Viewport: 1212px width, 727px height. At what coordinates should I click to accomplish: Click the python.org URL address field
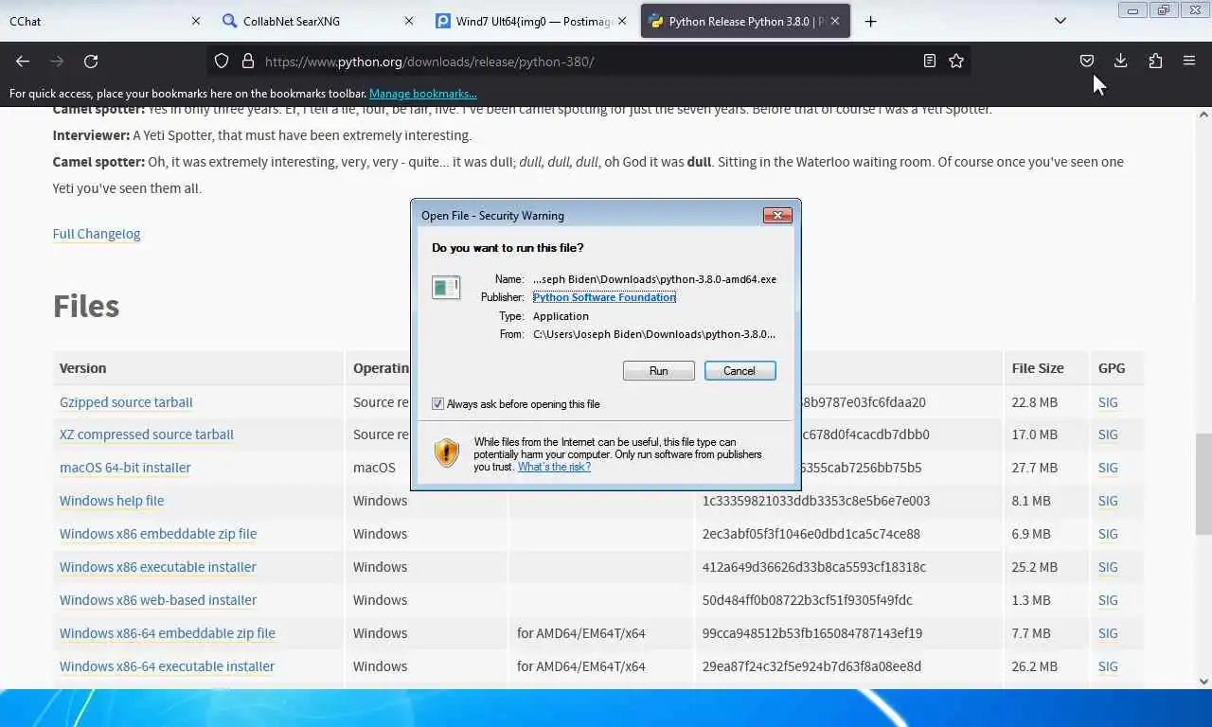(587, 62)
